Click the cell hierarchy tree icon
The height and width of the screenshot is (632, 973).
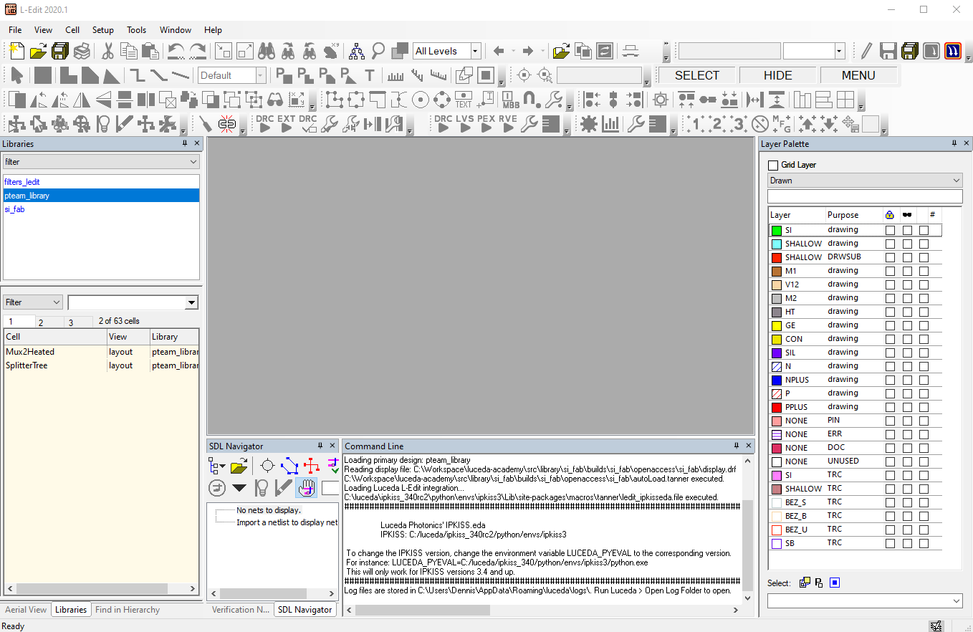tap(356, 51)
